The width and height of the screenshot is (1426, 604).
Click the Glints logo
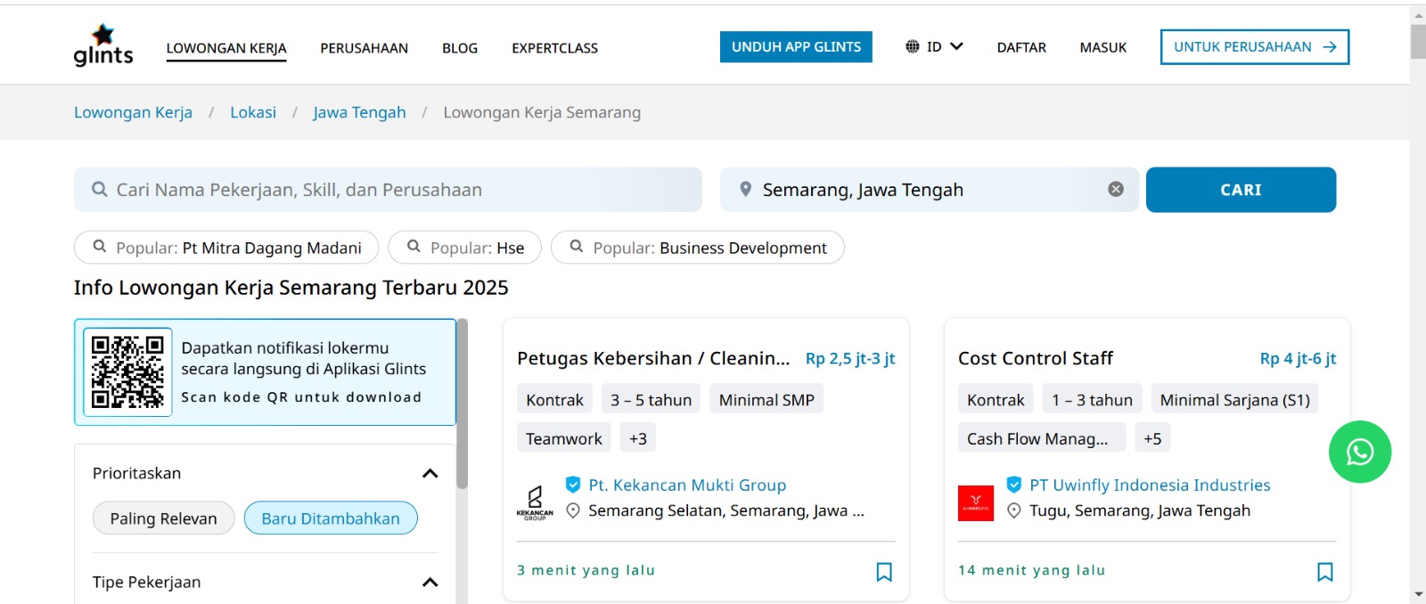tap(103, 45)
